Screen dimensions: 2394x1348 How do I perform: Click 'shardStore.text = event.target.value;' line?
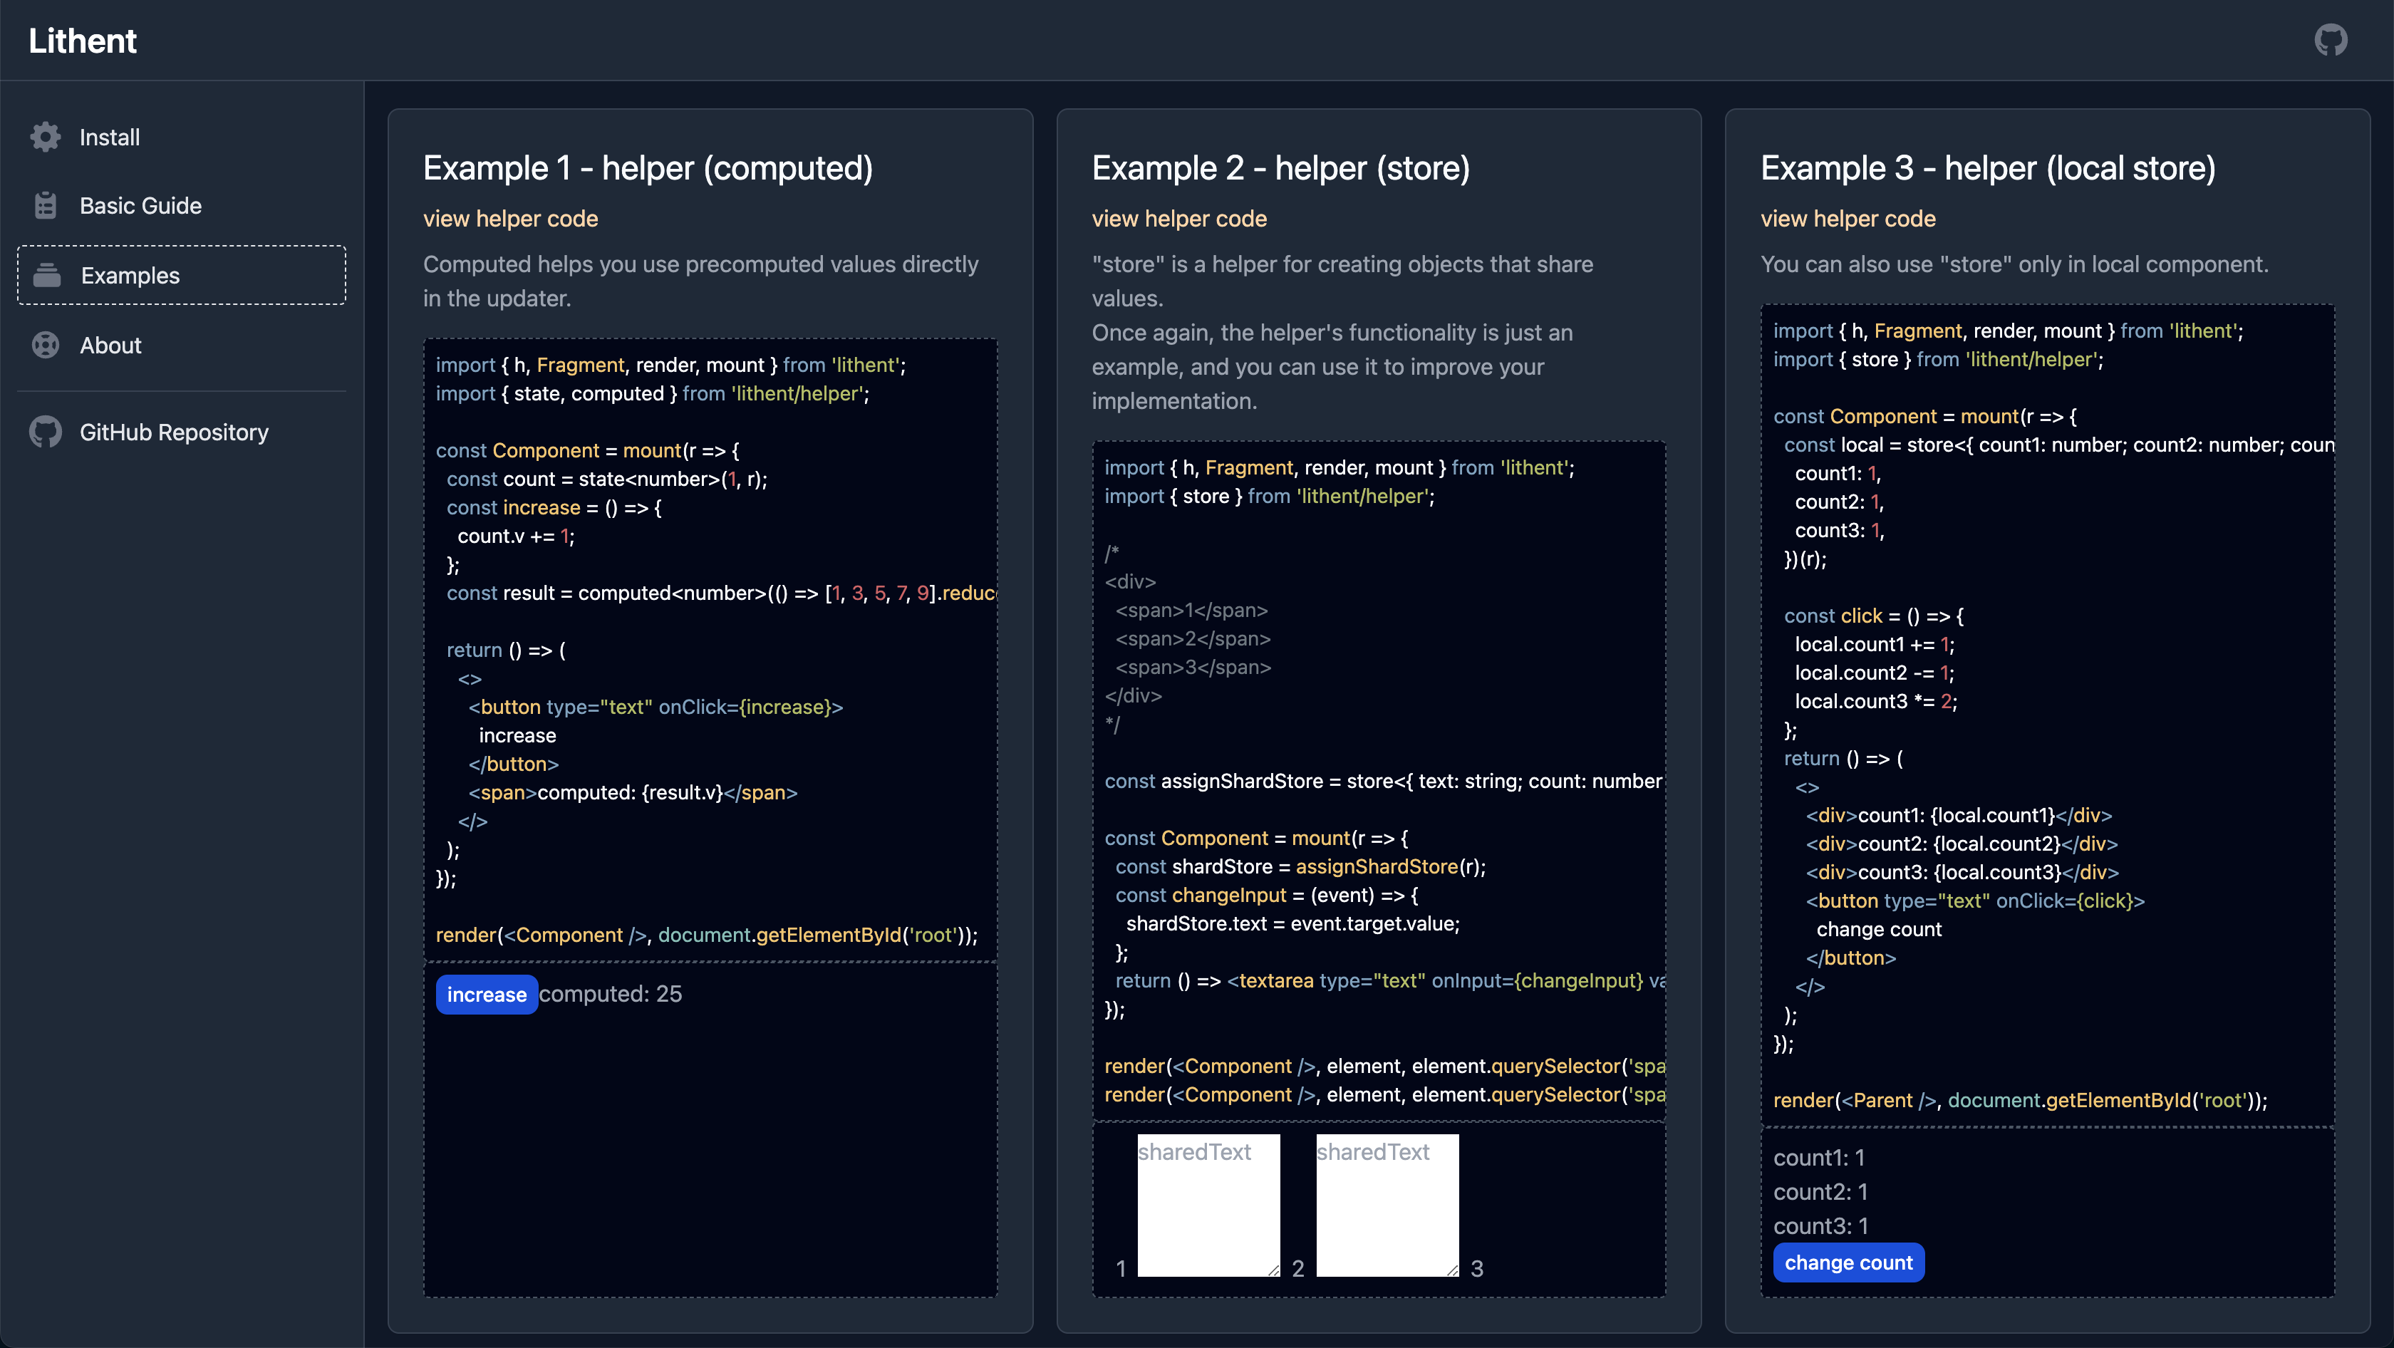tap(1292, 923)
